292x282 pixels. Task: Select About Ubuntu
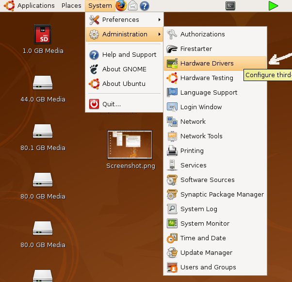tap(124, 83)
